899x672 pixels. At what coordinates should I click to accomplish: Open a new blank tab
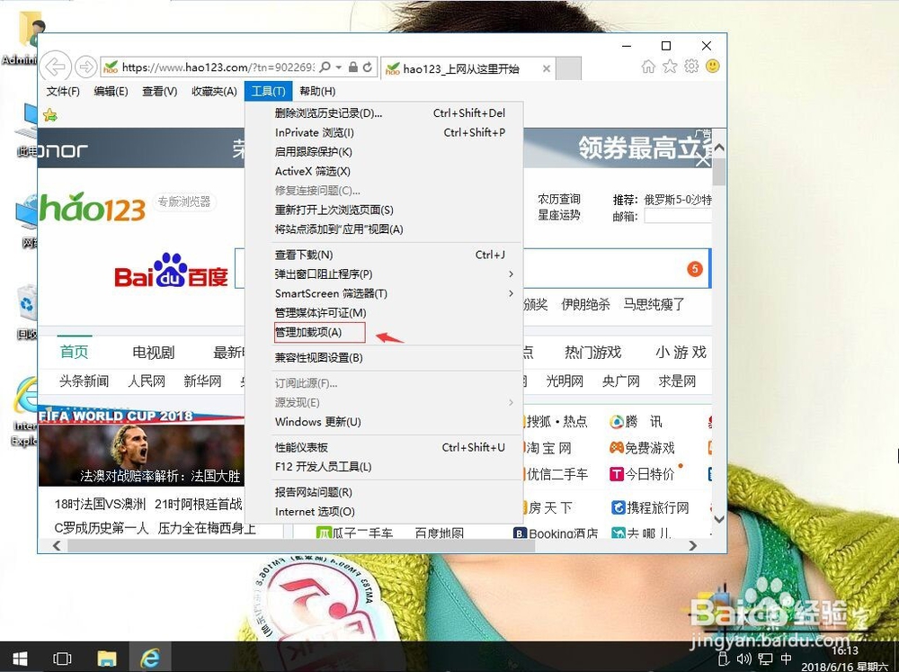coord(569,68)
